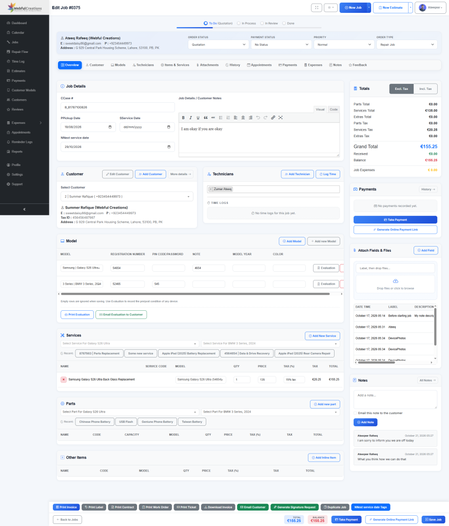The height and width of the screenshot is (526, 449).
Task: Switch to the Customer tab
Action: [95, 65]
